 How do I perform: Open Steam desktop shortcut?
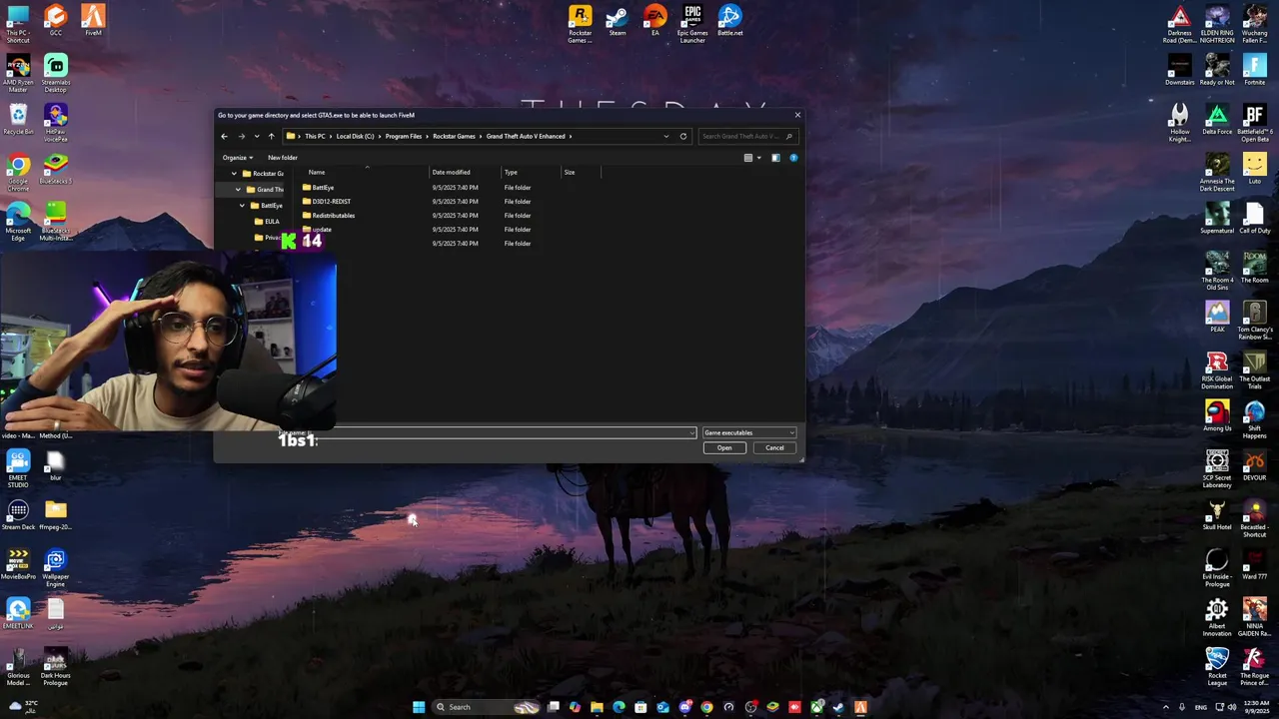tap(618, 22)
